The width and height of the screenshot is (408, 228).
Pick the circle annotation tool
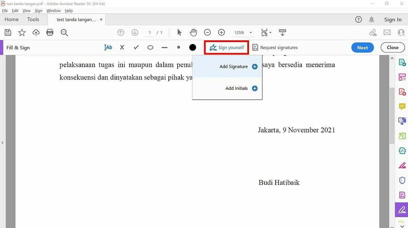pos(150,47)
